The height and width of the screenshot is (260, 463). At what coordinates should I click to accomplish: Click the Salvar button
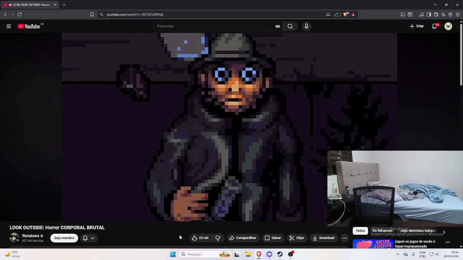click(273, 238)
